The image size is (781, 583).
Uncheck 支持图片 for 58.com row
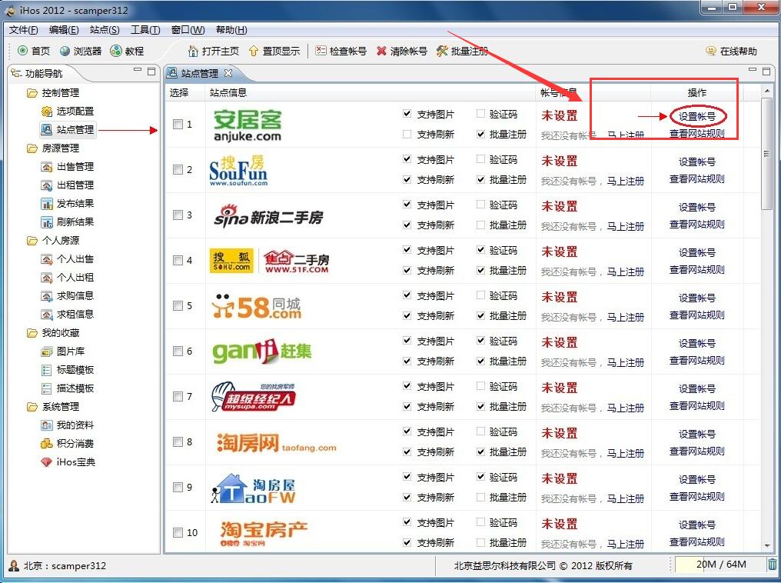pyautogui.click(x=406, y=295)
